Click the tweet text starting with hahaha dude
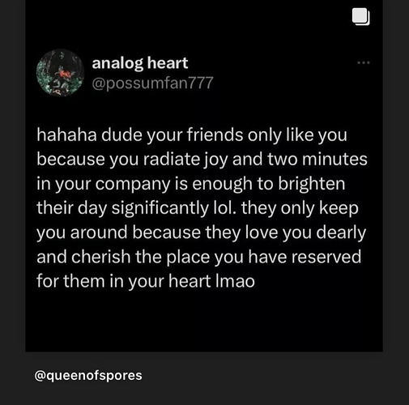Image resolution: width=409 pixels, height=405 pixels. [x=202, y=208]
